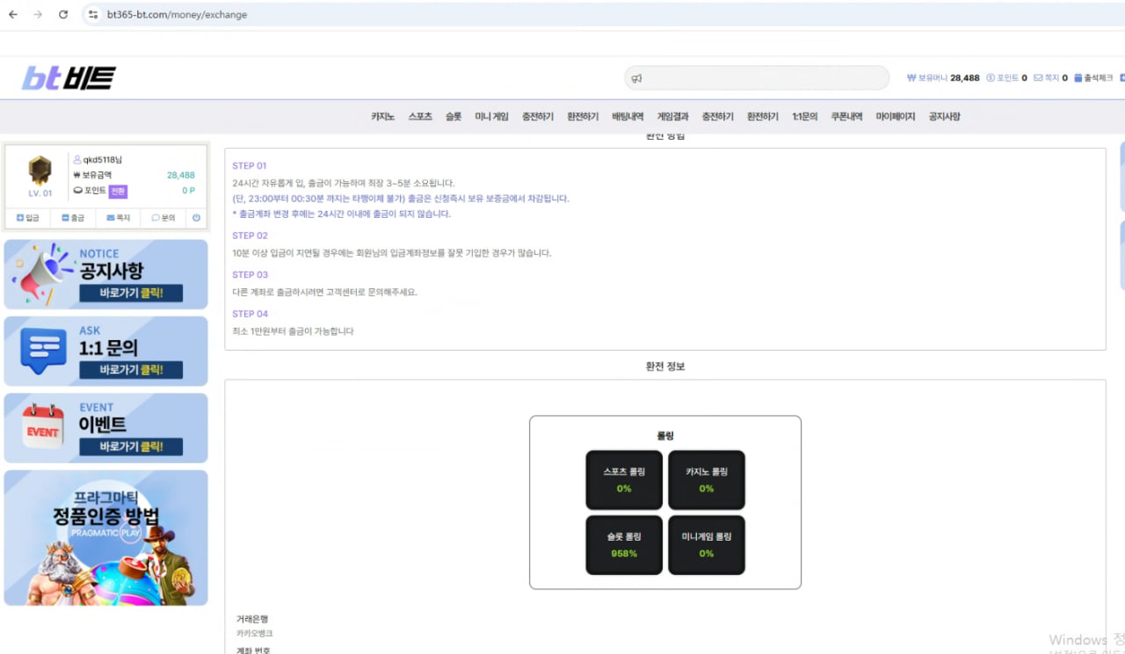Reload the page with browser refresh button
This screenshot has width=1125, height=654.
[x=63, y=15]
